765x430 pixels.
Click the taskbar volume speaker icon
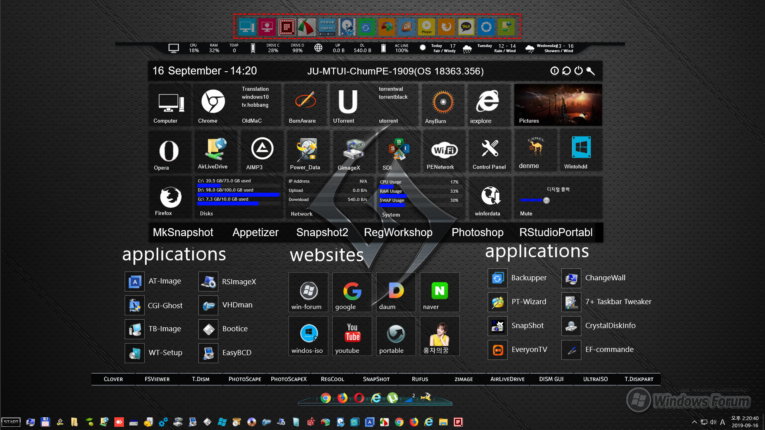click(x=713, y=422)
